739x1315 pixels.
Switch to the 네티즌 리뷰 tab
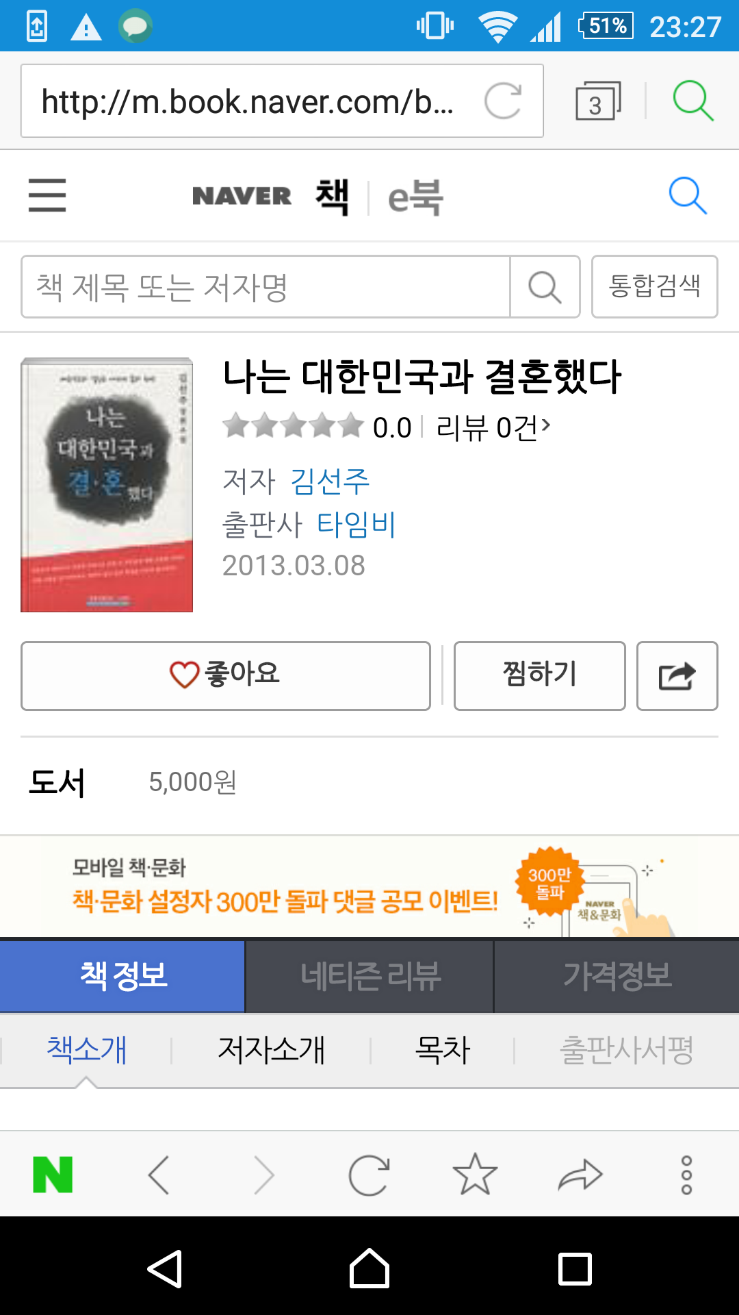click(370, 976)
